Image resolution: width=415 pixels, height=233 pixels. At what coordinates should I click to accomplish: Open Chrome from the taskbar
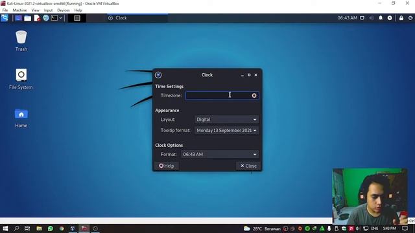click(x=62, y=228)
